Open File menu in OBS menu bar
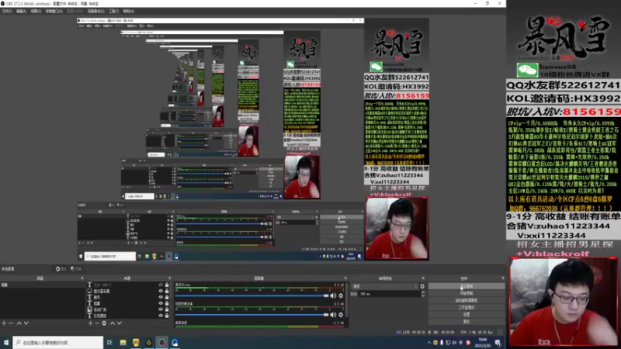 (x=7, y=11)
